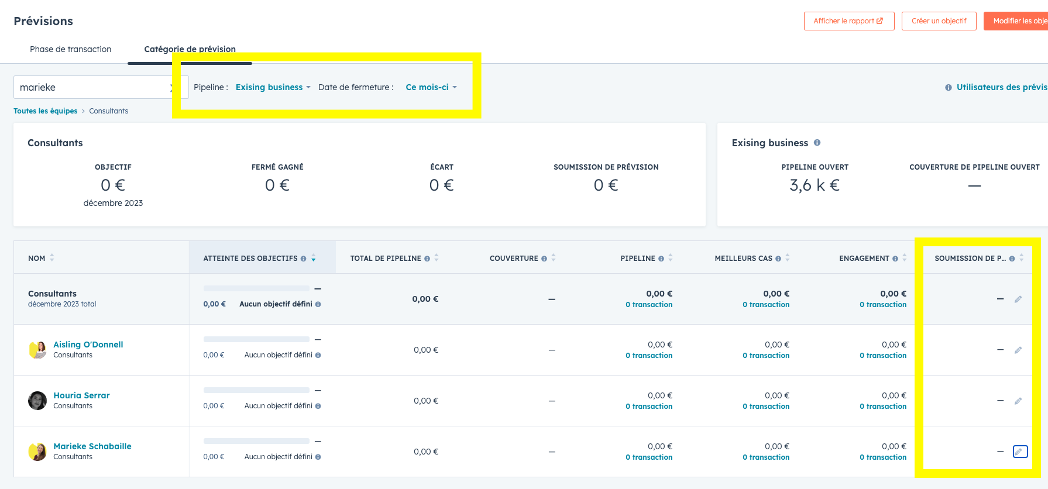Open Aisling O'Donnell's name link
The width and height of the screenshot is (1048, 489).
click(88, 345)
